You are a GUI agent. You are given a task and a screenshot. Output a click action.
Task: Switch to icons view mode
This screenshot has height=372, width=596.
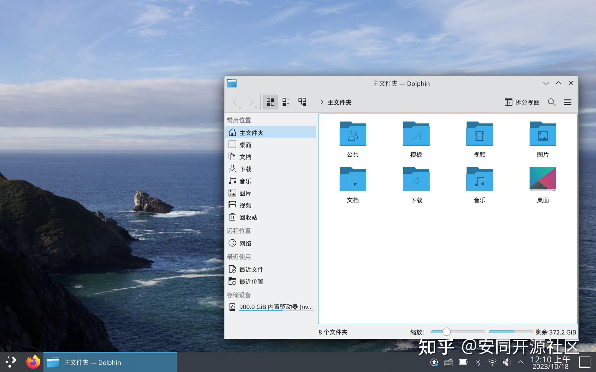270,102
